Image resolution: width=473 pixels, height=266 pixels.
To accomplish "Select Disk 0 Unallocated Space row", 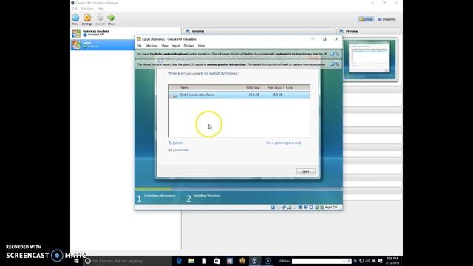I will pos(239,95).
